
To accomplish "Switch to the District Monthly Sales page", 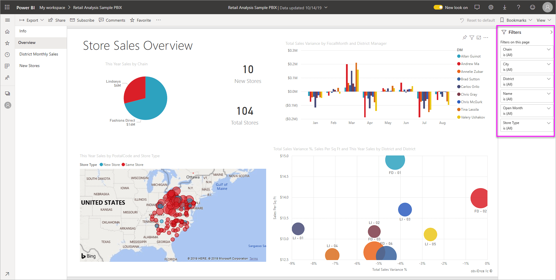I will coord(38,54).
